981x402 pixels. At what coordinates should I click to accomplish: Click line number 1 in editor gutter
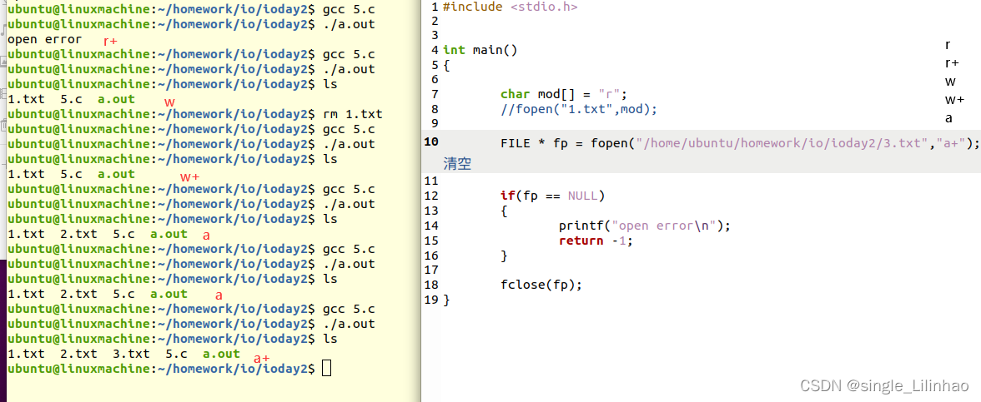tap(435, 7)
